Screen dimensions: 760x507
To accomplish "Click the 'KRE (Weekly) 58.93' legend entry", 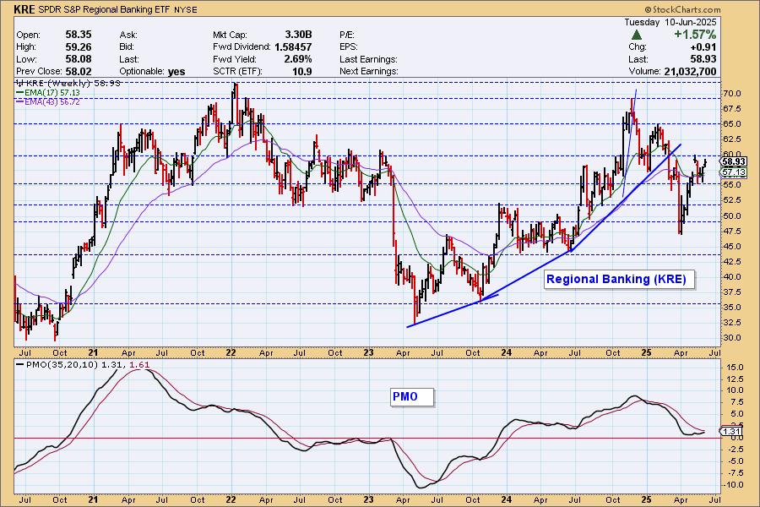I will pos(69,83).
